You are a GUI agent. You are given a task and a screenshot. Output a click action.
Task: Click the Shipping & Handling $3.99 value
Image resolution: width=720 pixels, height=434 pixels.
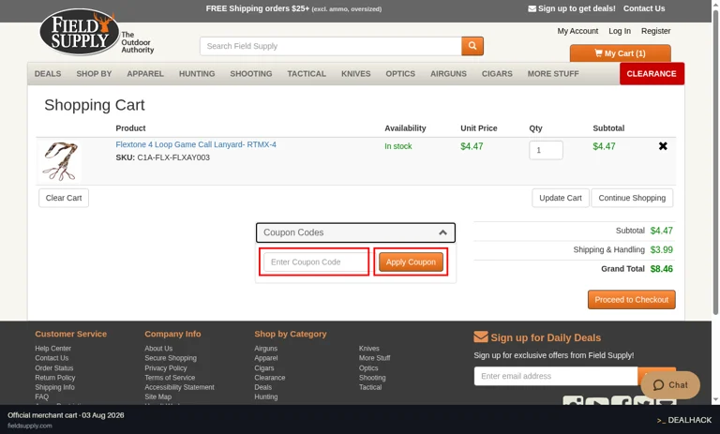[661, 250]
